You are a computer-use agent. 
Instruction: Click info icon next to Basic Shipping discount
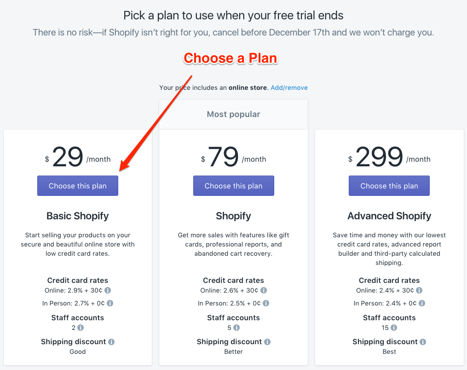(111, 342)
